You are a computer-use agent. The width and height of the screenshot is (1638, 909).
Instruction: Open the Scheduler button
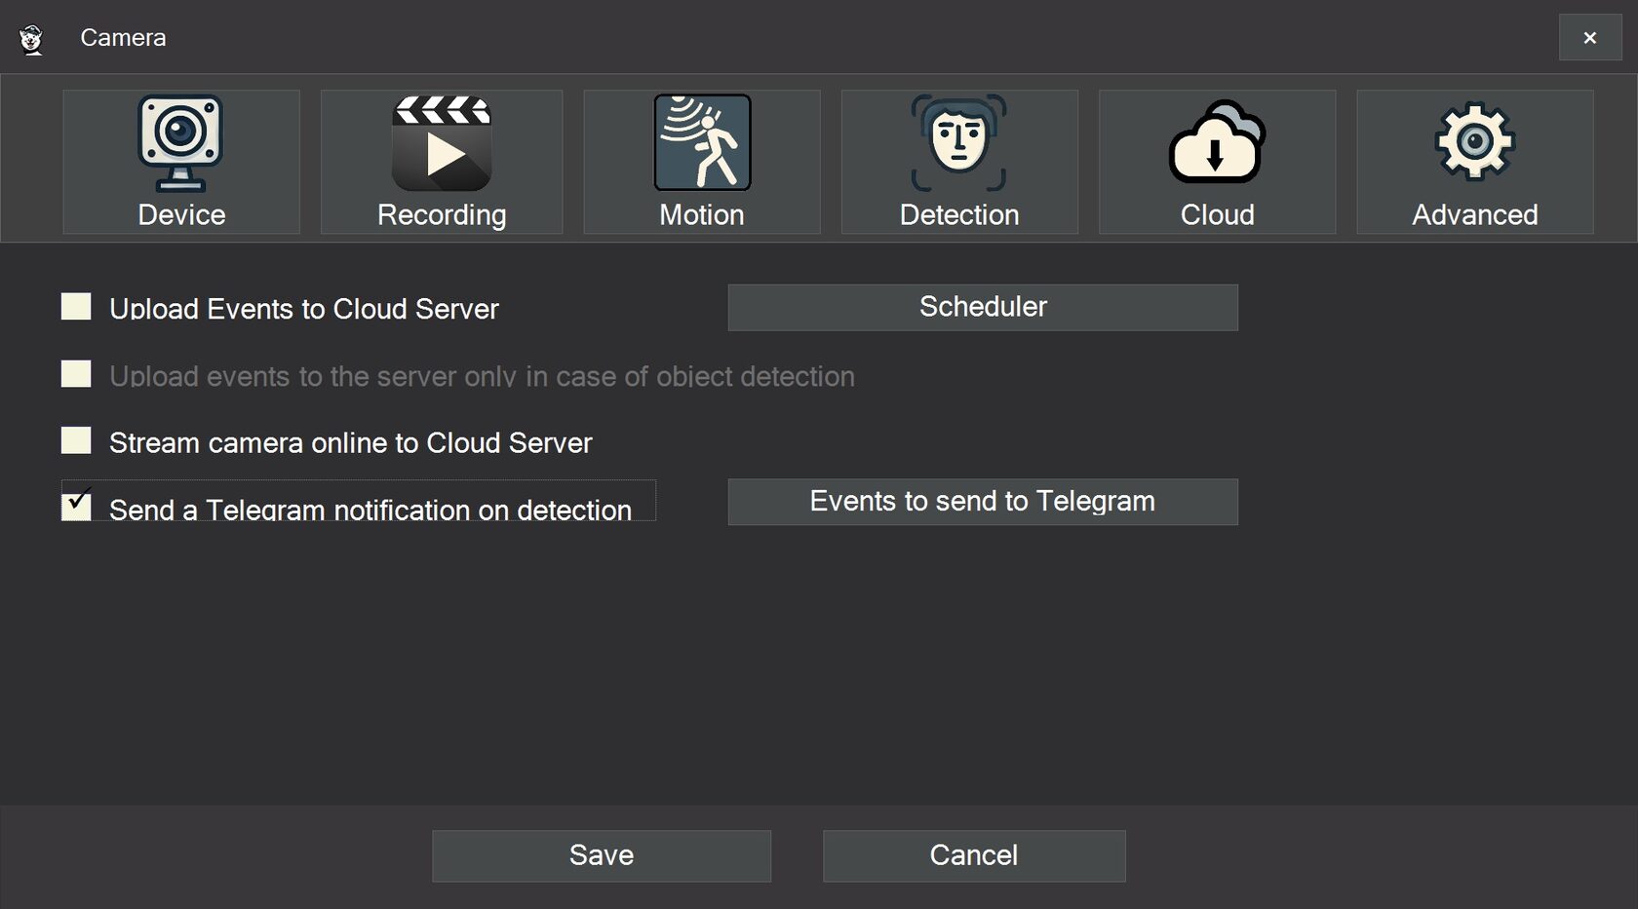coord(983,307)
